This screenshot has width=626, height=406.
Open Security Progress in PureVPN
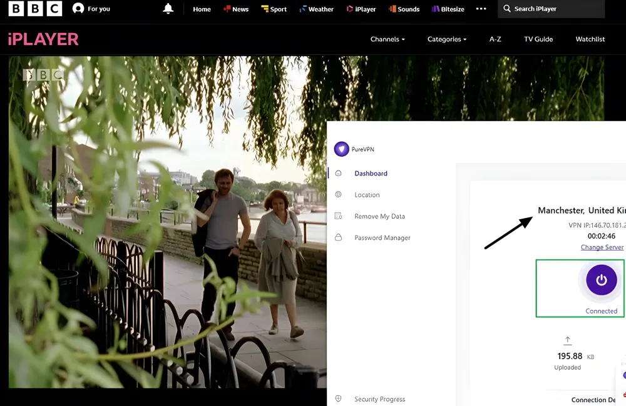tap(380, 399)
